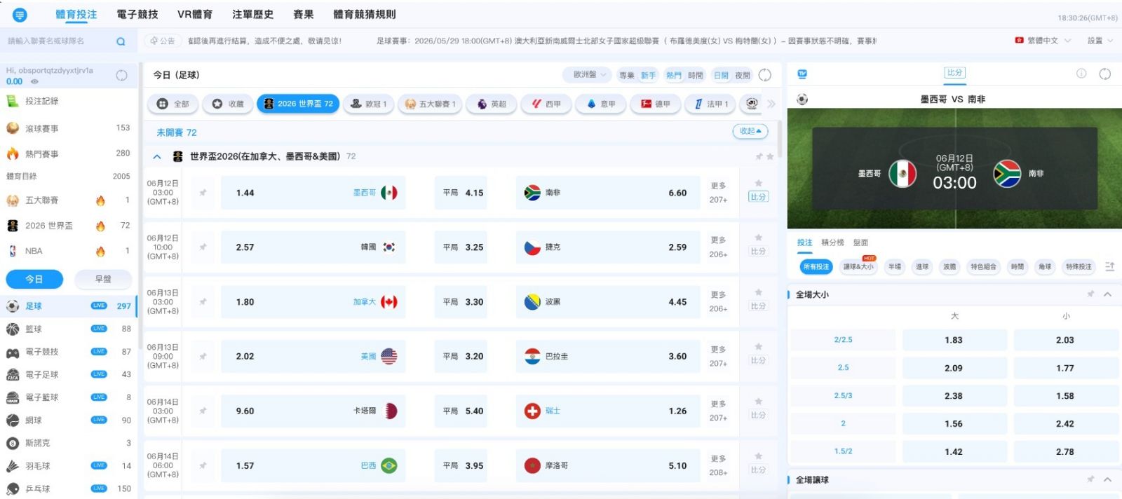Open 注單歷史 top menu
The width and height of the screenshot is (1122, 499).
click(x=253, y=14)
